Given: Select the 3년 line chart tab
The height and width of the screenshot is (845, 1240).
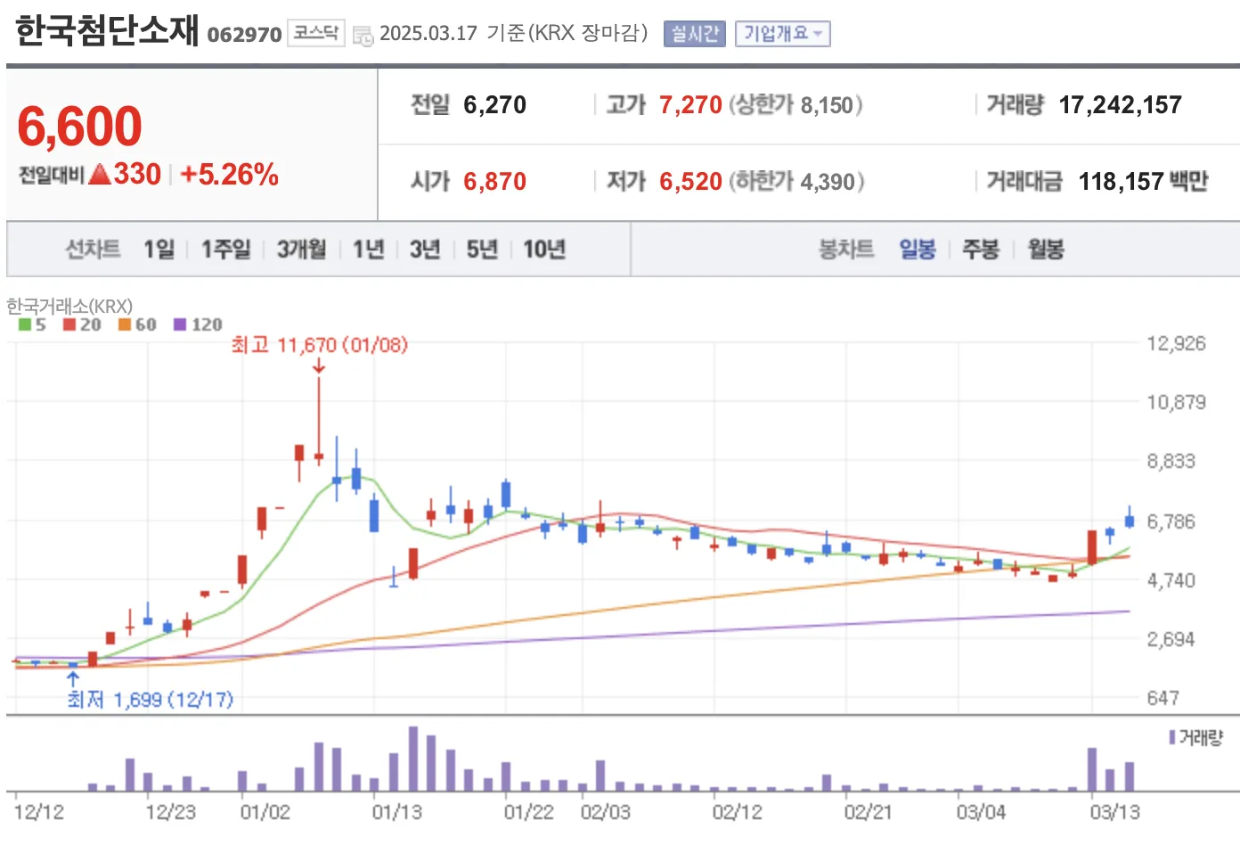Looking at the screenshot, I should click(x=425, y=250).
